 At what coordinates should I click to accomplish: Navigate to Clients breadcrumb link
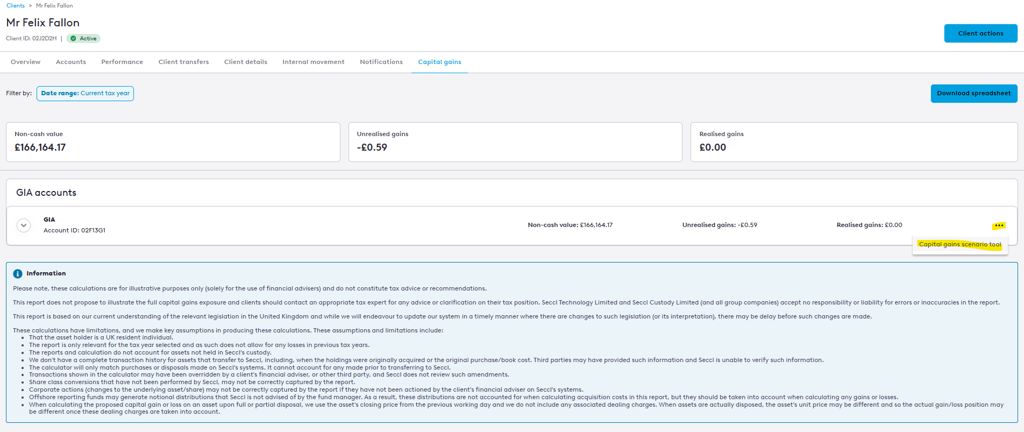(16, 6)
